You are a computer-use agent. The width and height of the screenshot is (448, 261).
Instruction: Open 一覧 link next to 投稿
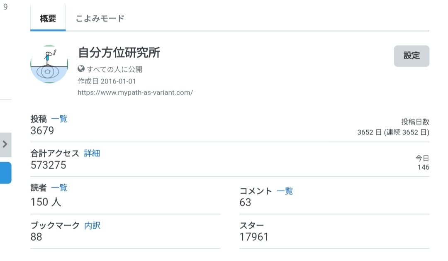(59, 119)
